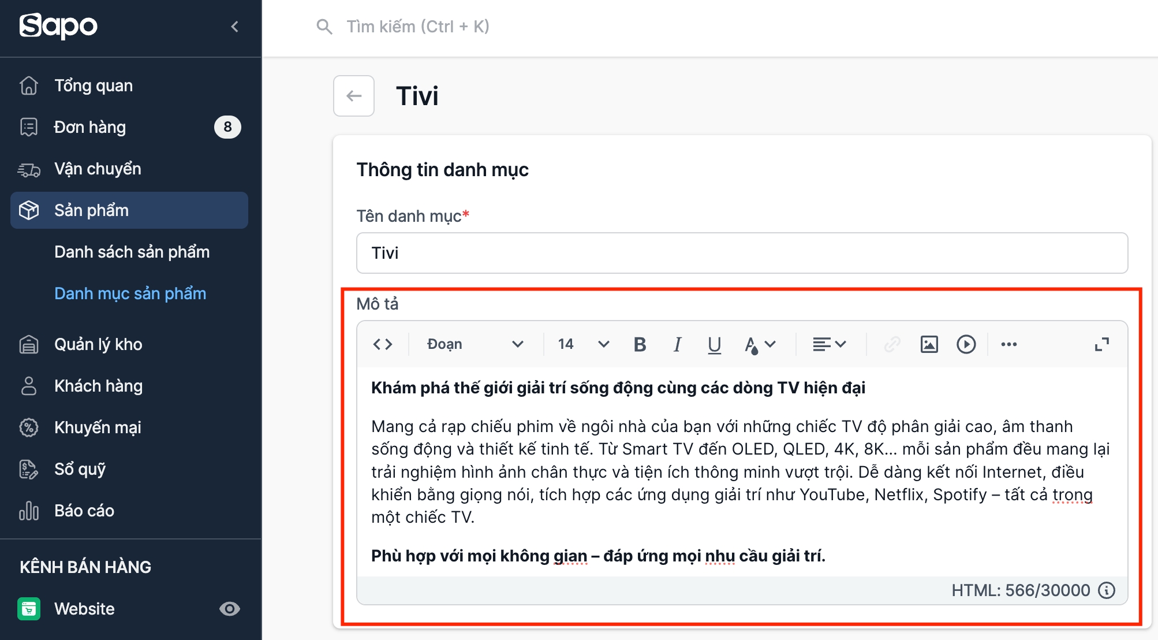Go to Quản lý kho menu
This screenshot has width=1158, height=640.
[x=98, y=344]
